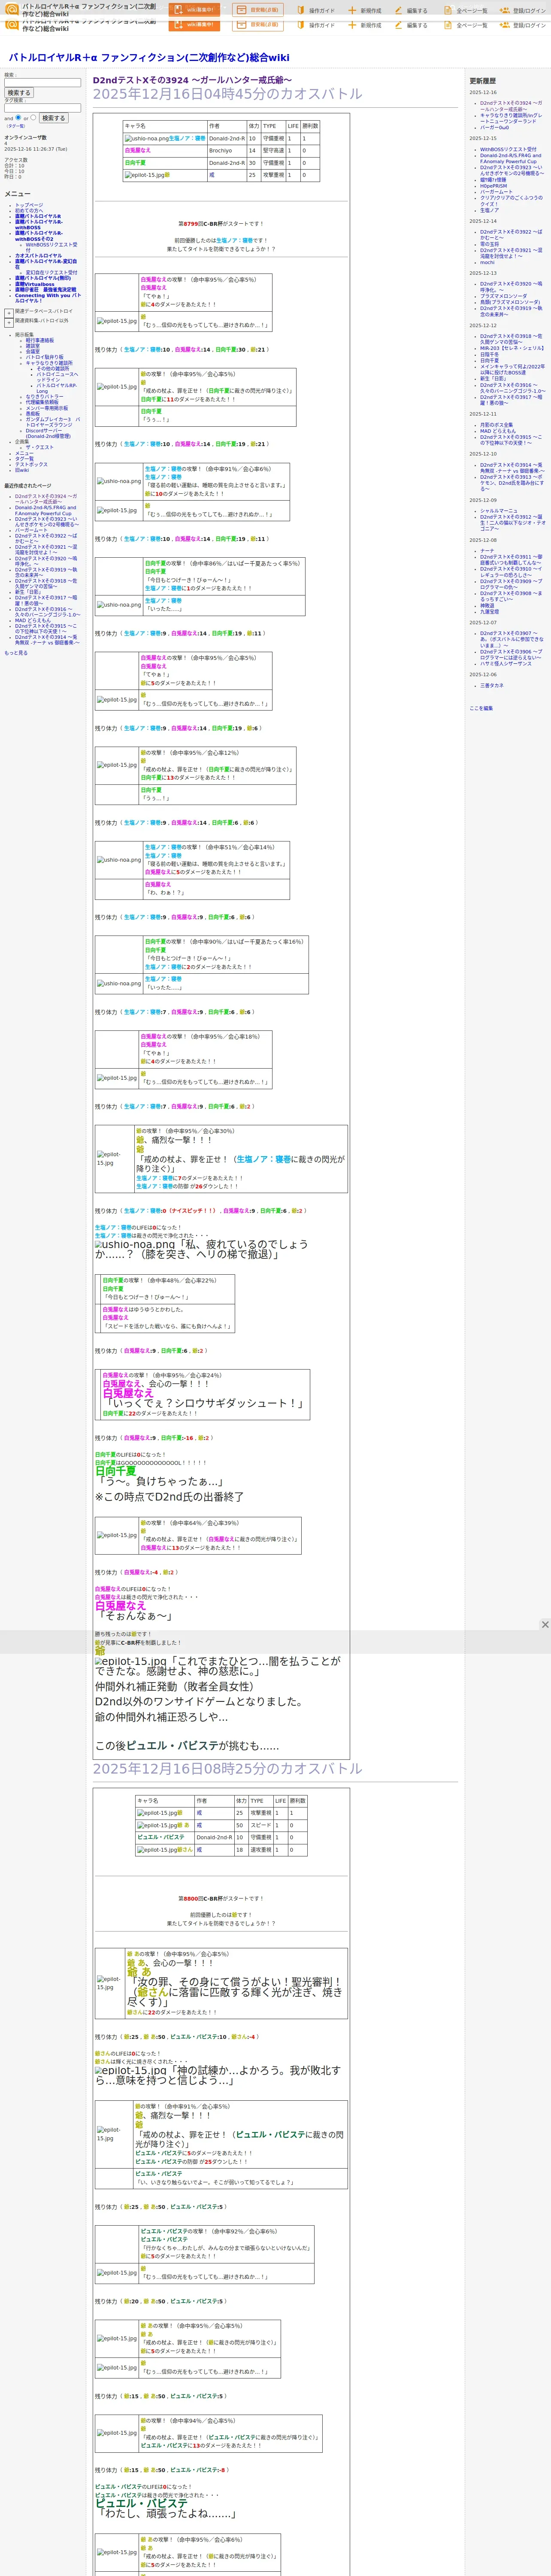Expand 関連資料集/バトロイ以外 plus toggle

click(x=9, y=322)
